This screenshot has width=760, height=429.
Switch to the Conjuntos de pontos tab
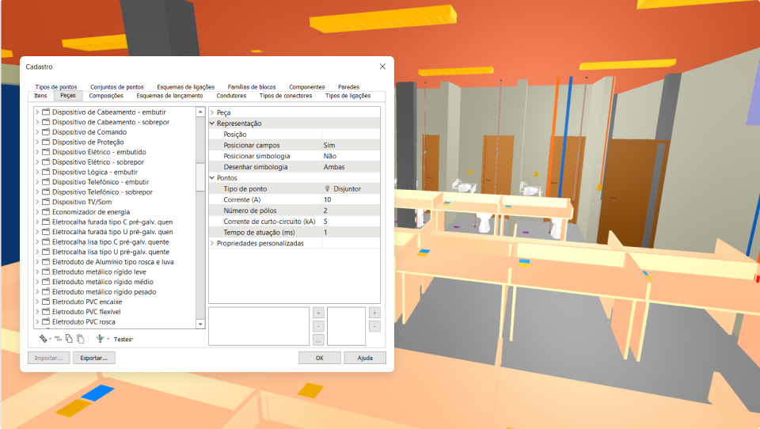[x=117, y=87]
